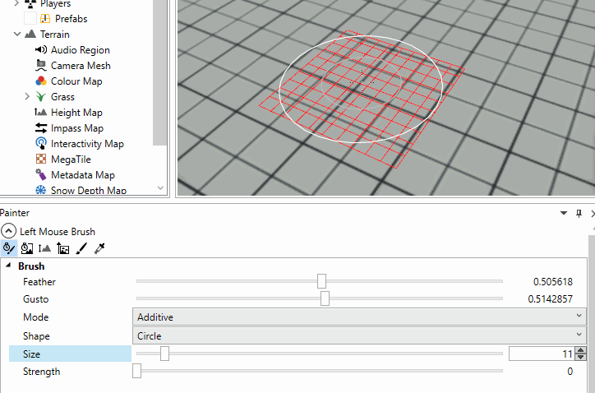Select the Colour Map tree item
This screenshot has height=393, width=595.
tap(76, 81)
